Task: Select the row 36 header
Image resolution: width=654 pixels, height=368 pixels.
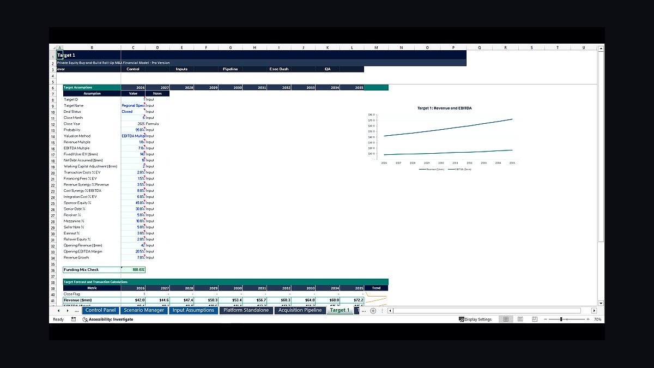Action: (53, 270)
